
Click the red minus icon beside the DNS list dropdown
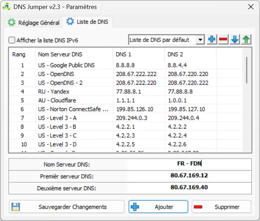click(223, 39)
